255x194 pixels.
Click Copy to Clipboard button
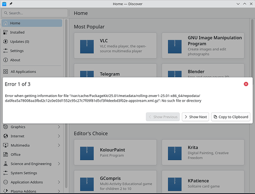tap(230, 117)
